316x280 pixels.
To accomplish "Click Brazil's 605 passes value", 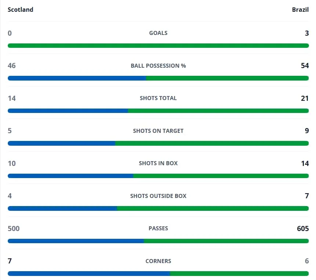I will point(303,228).
